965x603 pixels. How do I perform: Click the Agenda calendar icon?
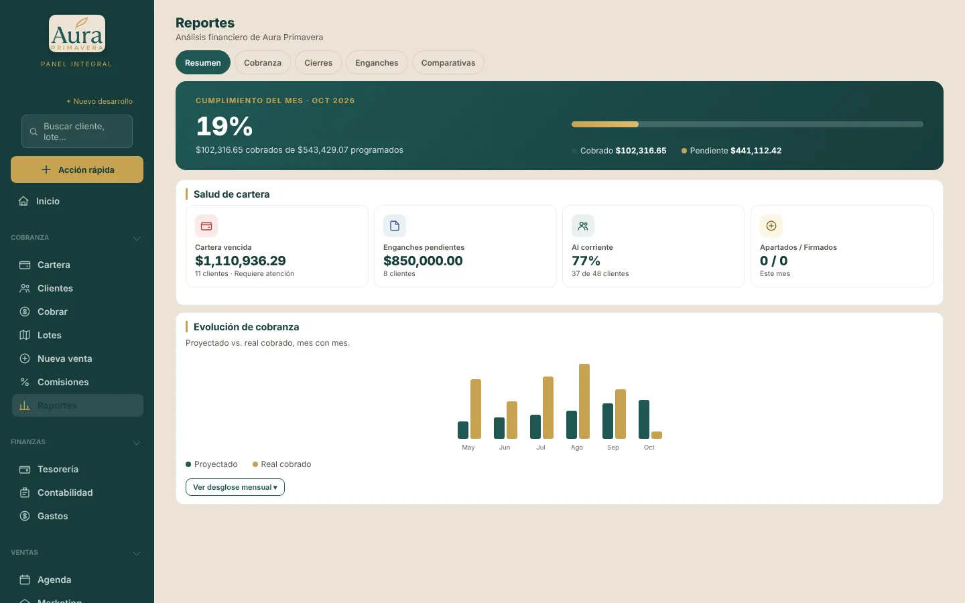25,580
